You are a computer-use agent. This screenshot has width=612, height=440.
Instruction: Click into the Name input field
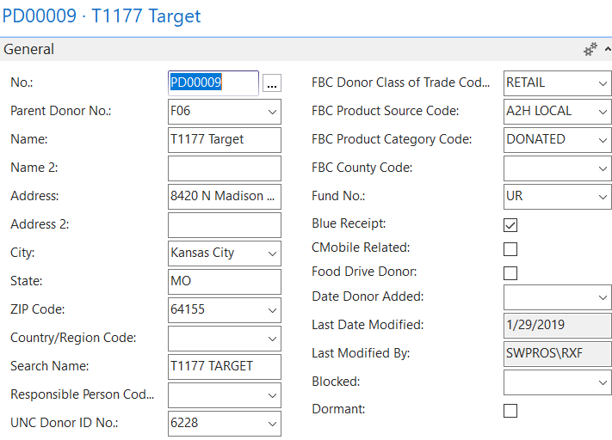224,140
